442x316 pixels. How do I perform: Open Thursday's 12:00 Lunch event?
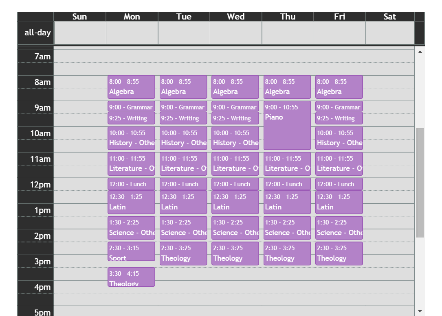[x=287, y=184]
